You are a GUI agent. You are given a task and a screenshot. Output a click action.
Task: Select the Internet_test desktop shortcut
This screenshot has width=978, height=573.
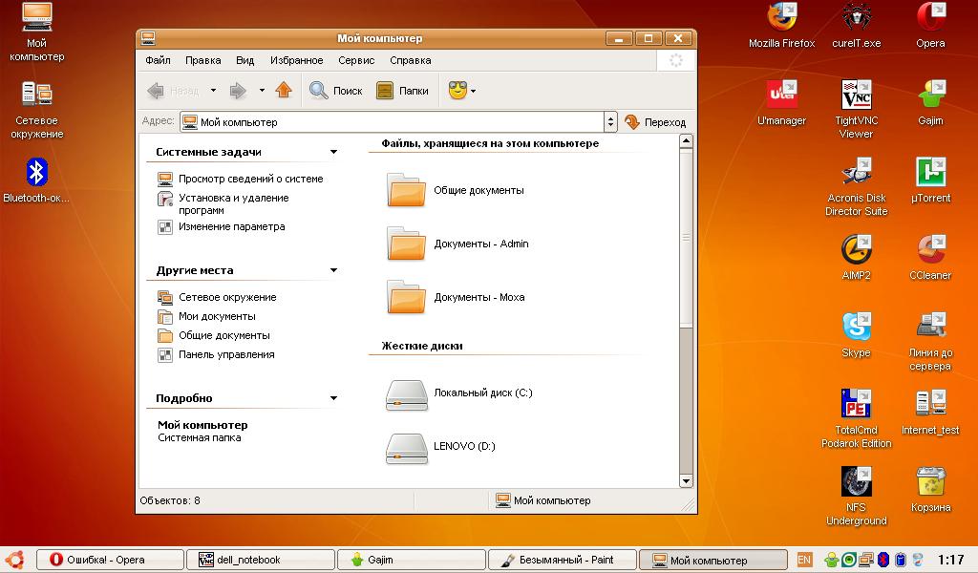coord(930,413)
